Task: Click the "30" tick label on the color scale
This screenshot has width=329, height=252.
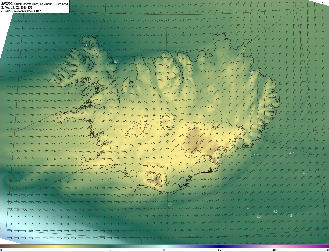Action: pyautogui.click(x=274, y=250)
